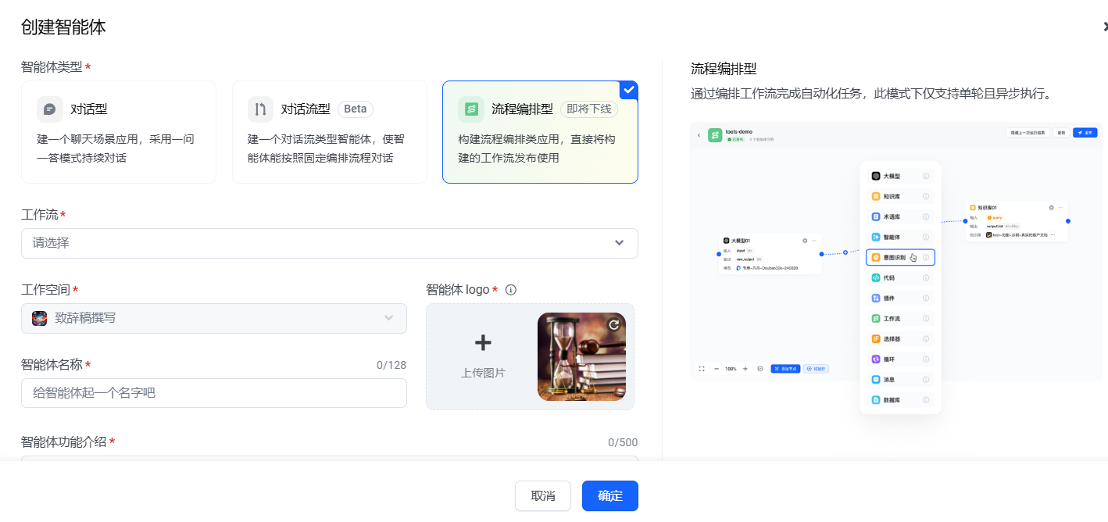Image resolution: width=1108 pixels, height=522 pixels.
Task: Click the 对话型 chat bubble icon
Action: tap(50, 109)
